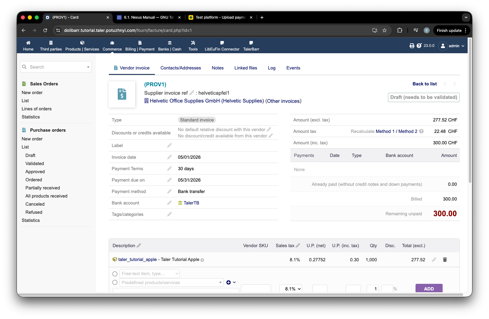489x319 pixels.
Task: Open the 8.1% sales tax dropdown
Action: pyautogui.click(x=291, y=289)
